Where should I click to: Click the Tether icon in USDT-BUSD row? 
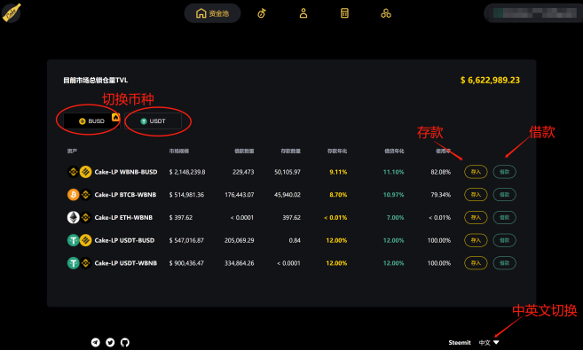(74, 240)
